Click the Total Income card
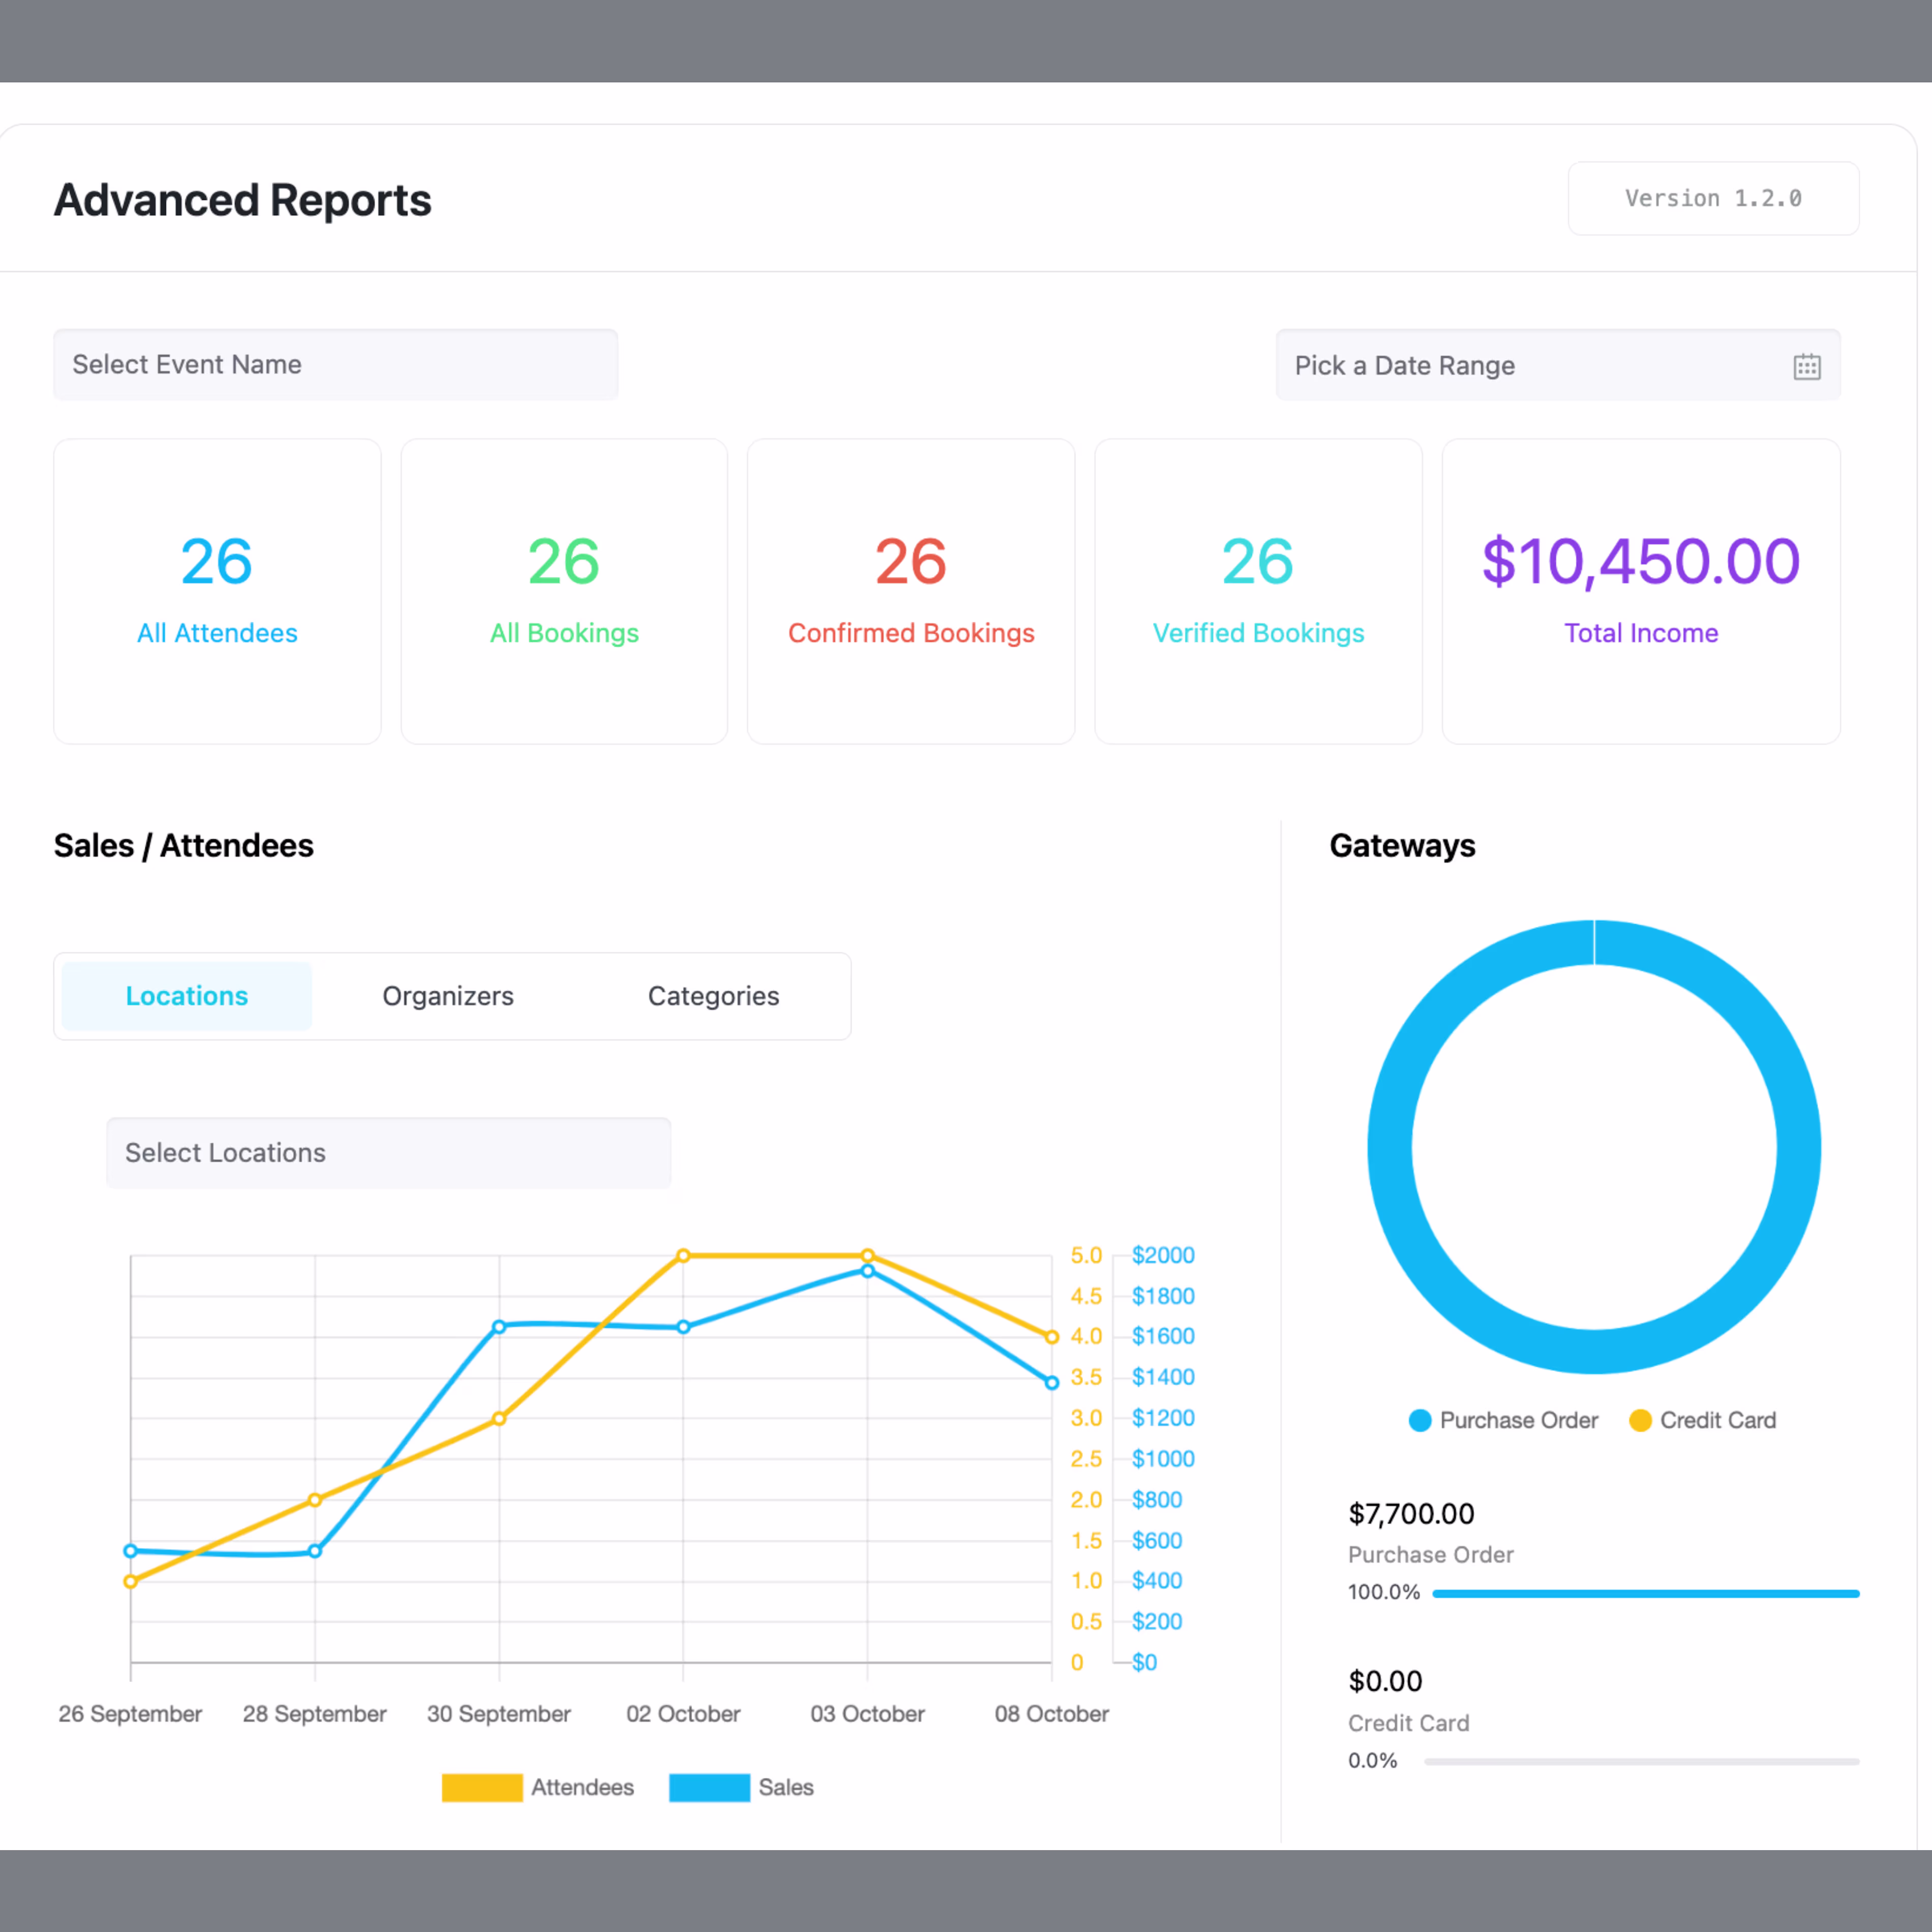 click(1640, 591)
